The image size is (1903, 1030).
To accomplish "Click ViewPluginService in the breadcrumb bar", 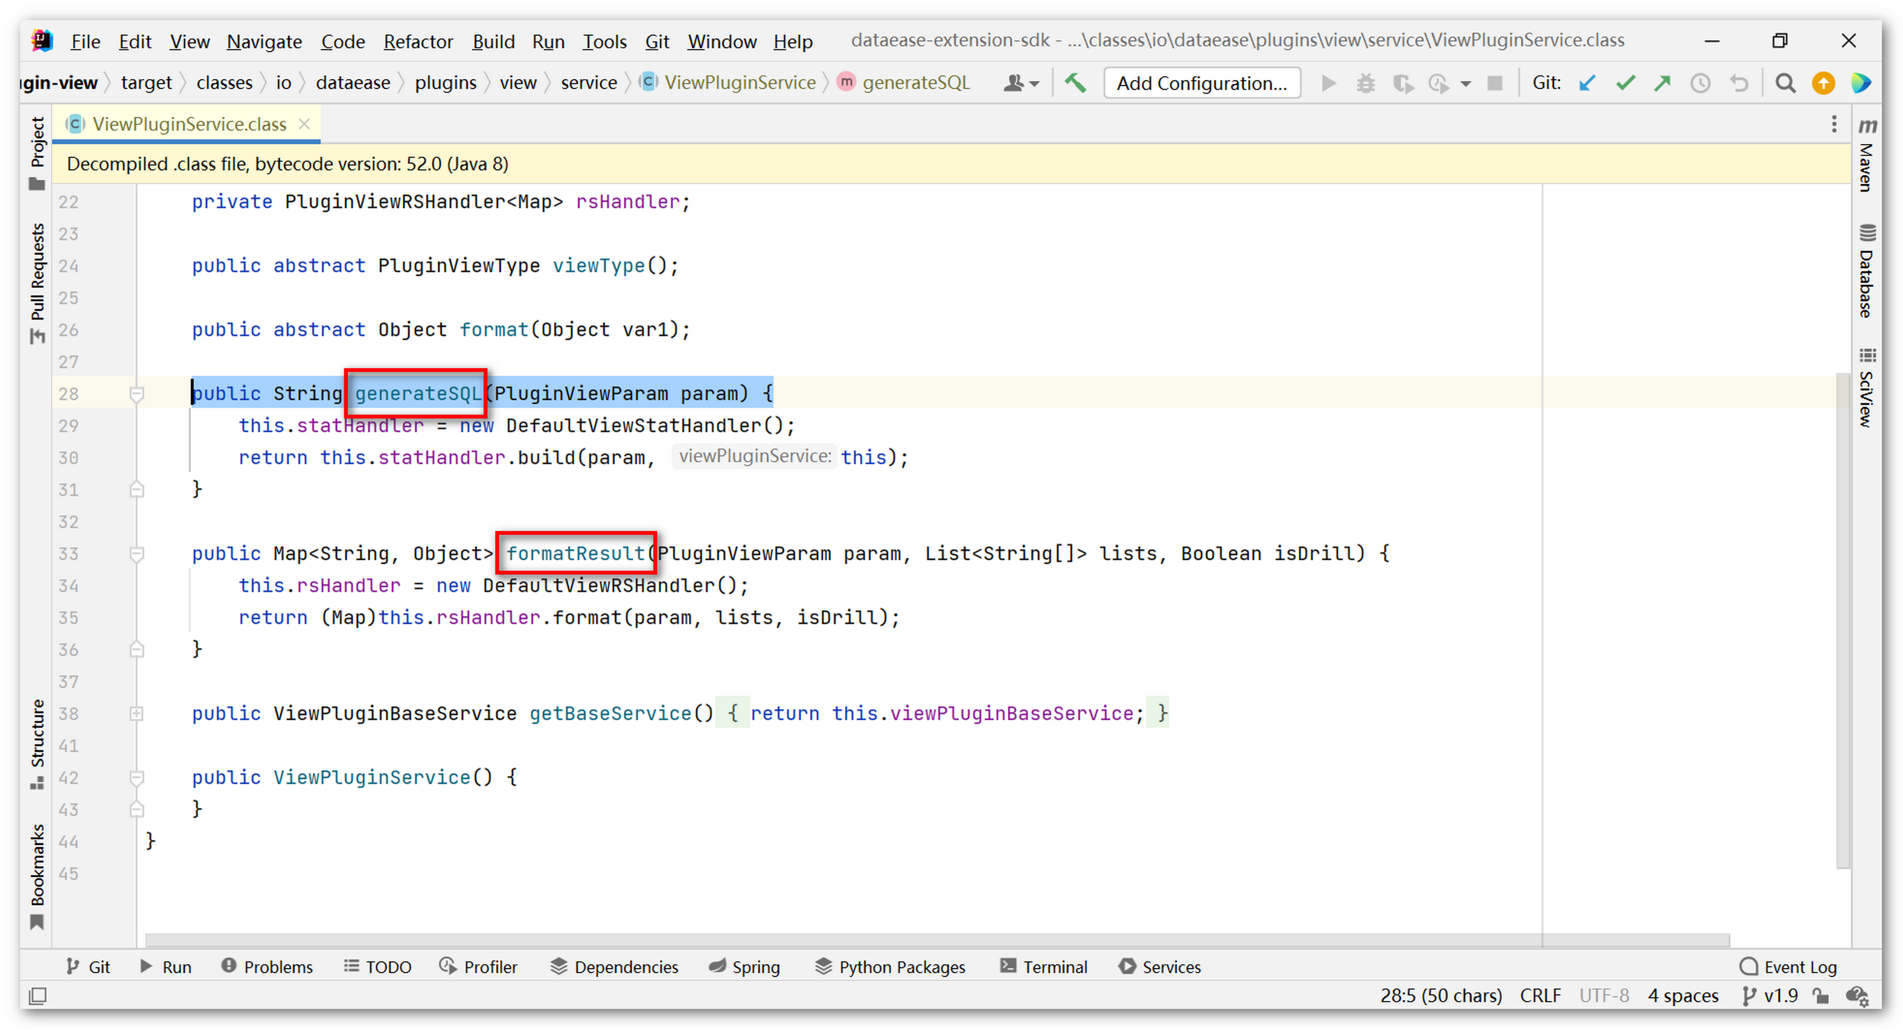I will pyautogui.click(x=740, y=83).
